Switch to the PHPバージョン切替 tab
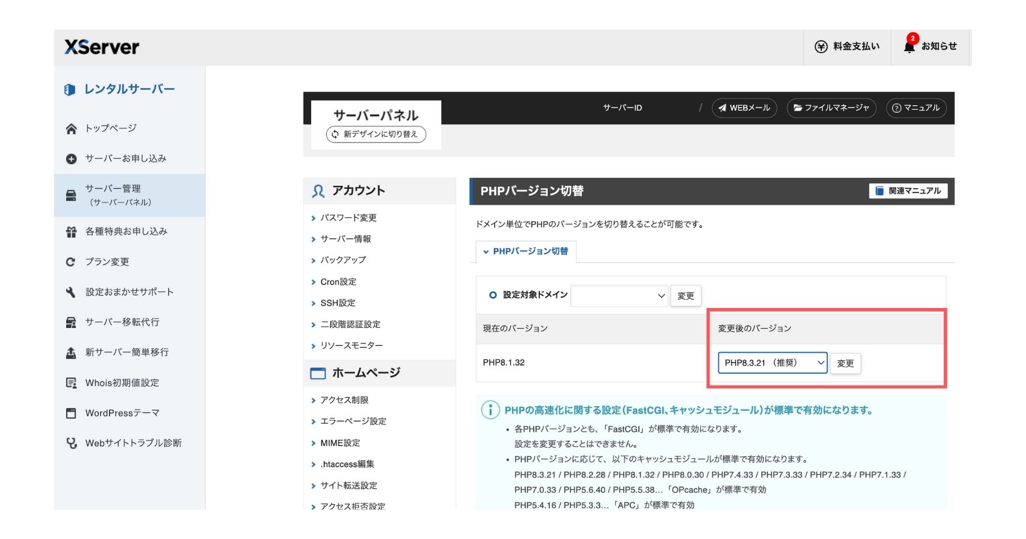1026x539 pixels. [x=526, y=252]
